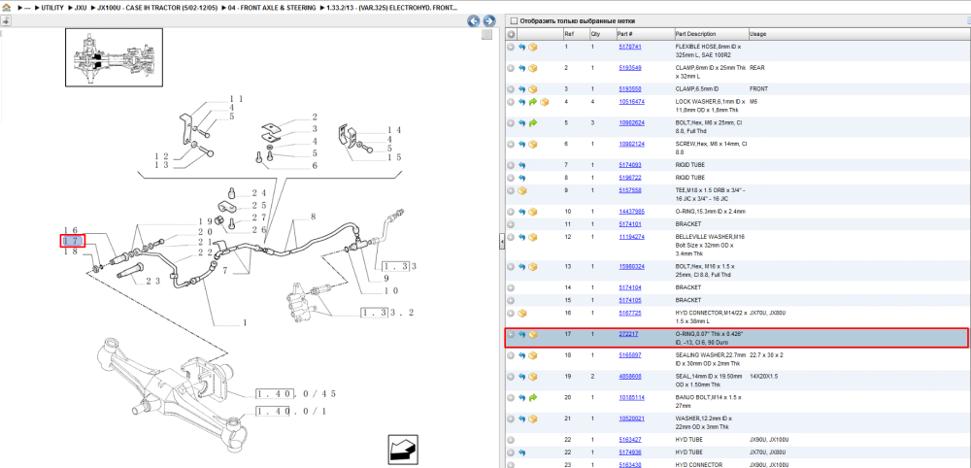
Task: Click the 'FLEXIBLE HOSE' part description cell
Action: [708, 50]
